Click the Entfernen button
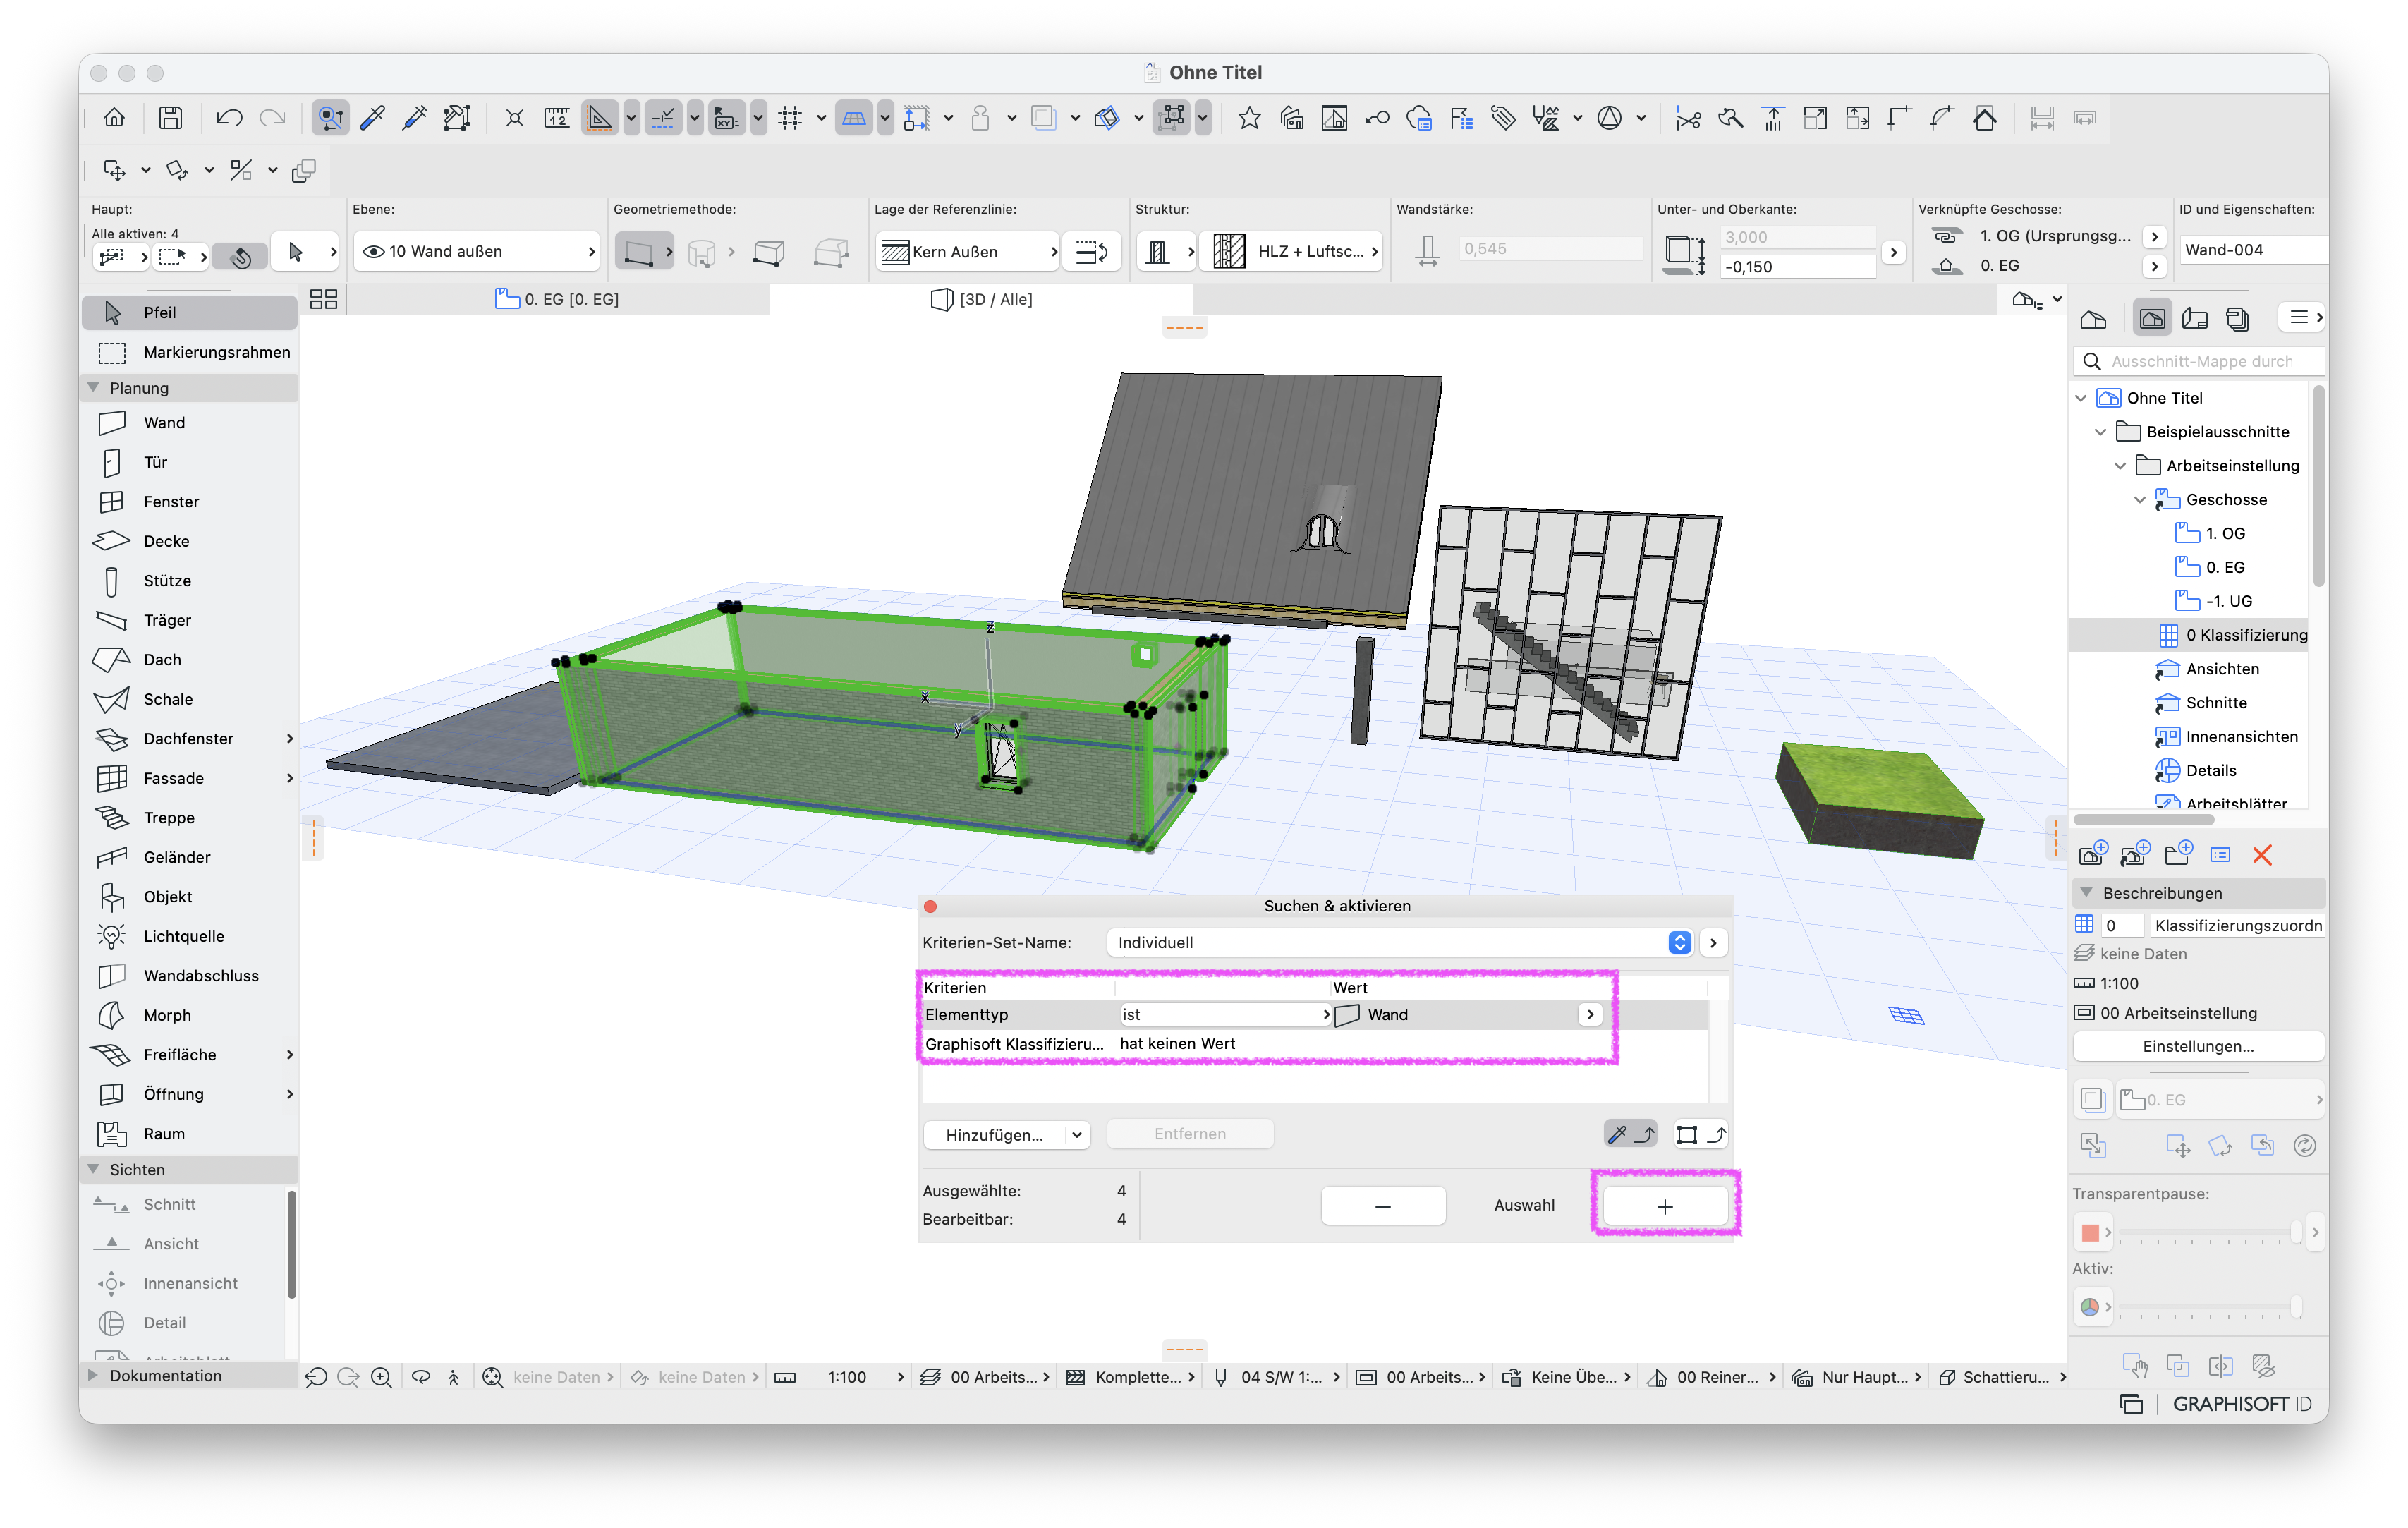The height and width of the screenshot is (1528, 2408). pyautogui.click(x=1190, y=1135)
